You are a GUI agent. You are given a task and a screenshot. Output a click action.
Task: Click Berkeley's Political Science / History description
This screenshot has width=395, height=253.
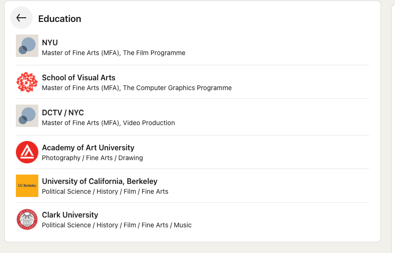pyautogui.click(x=105, y=191)
